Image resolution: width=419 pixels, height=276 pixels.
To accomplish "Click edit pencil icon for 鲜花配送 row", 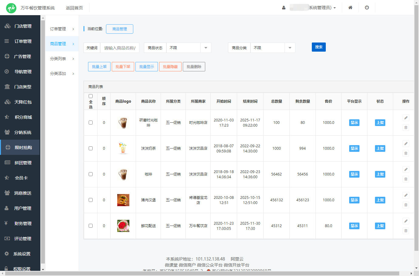I will pos(406,221).
